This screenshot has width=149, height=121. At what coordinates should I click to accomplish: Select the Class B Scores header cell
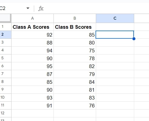pos(75,27)
